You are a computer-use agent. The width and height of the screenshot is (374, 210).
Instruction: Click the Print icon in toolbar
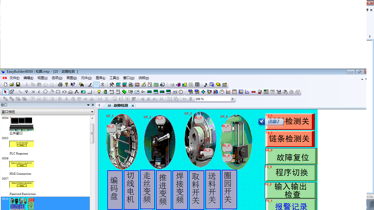point(60,85)
